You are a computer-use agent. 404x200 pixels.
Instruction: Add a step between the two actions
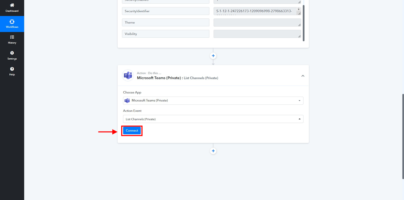click(213, 56)
